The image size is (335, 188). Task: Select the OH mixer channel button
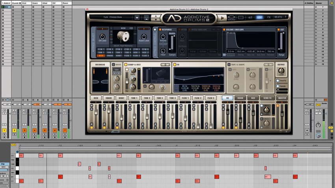[x=227, y=98]
